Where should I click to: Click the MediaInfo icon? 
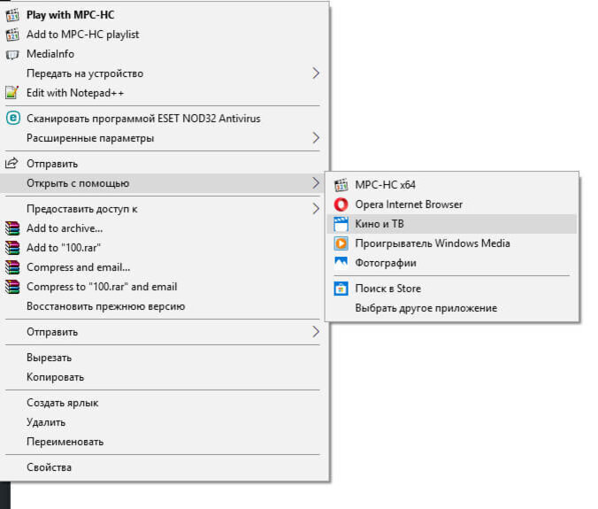click(x=12, y=54)
